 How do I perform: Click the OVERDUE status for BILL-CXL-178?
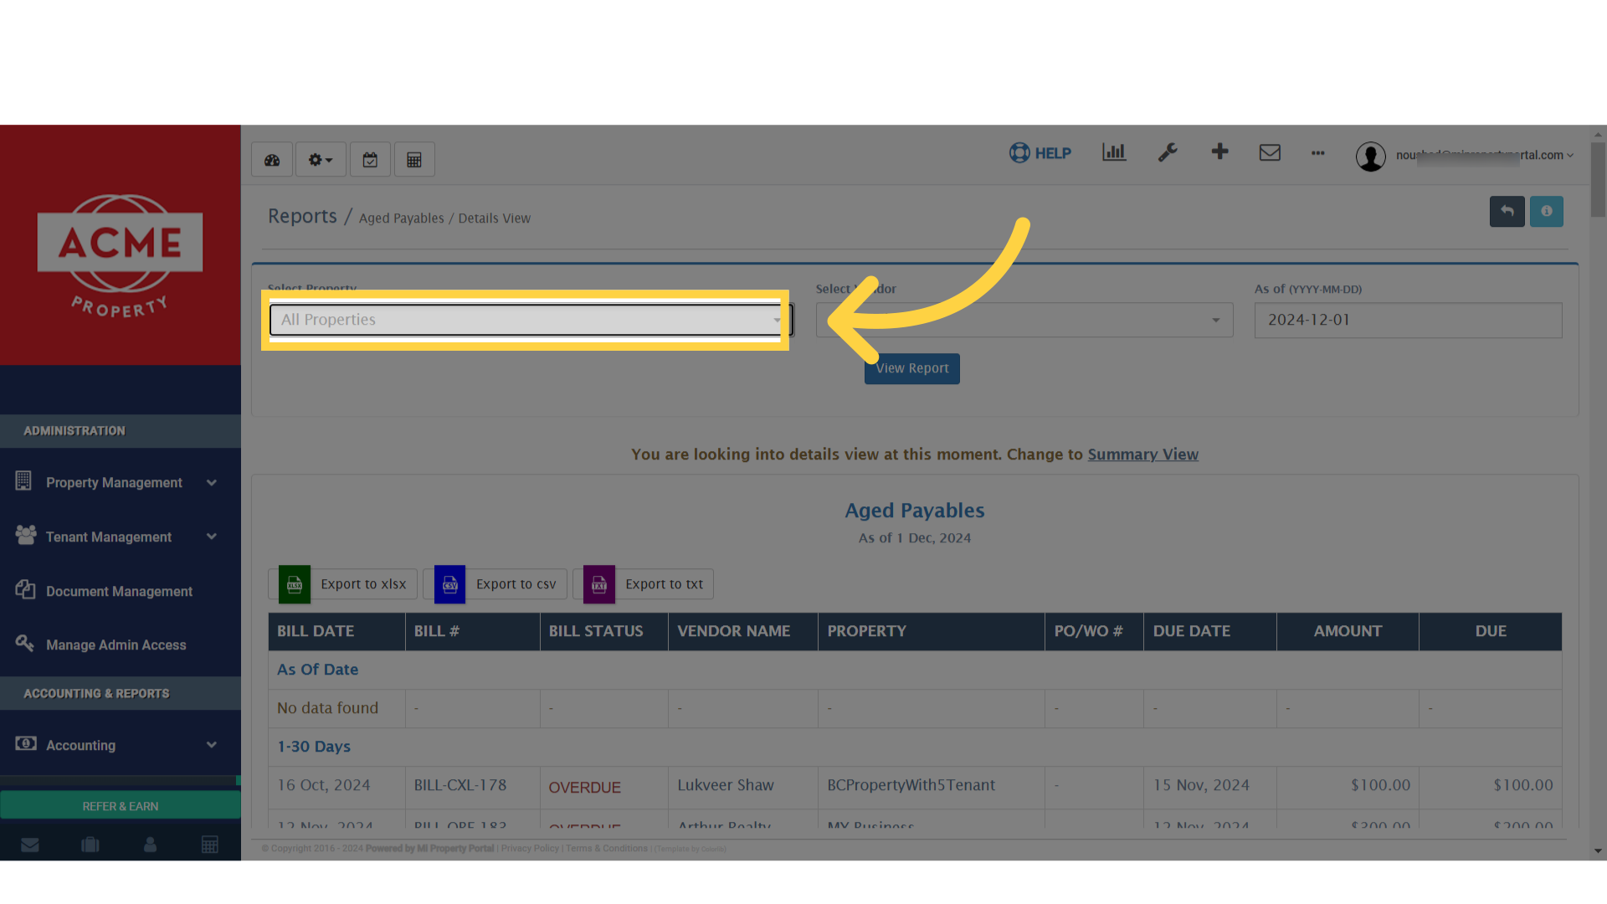584,788
